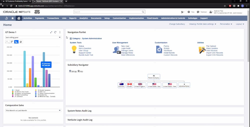Open the Transactions menu

point(53,18)
